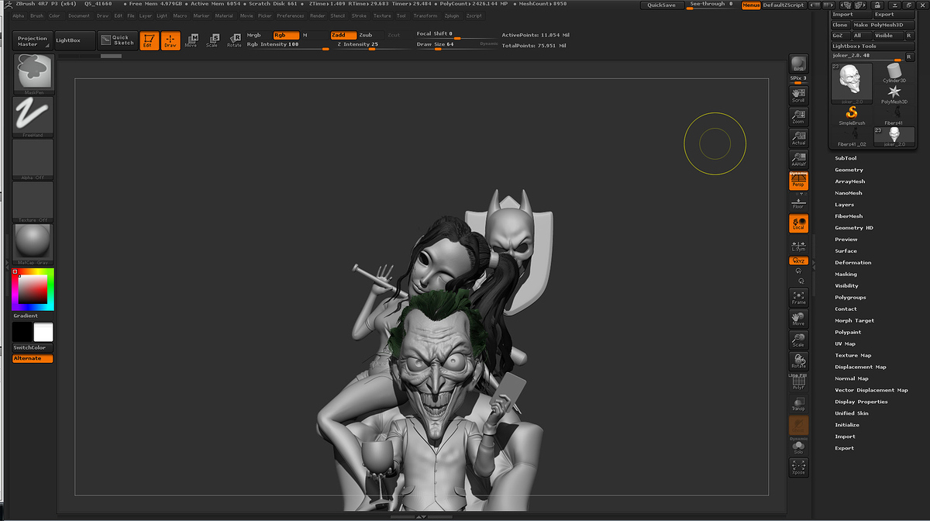Select the Fibers41 tool
The width and height of the screenshot is (930, 521).
(x=894, y=116)
